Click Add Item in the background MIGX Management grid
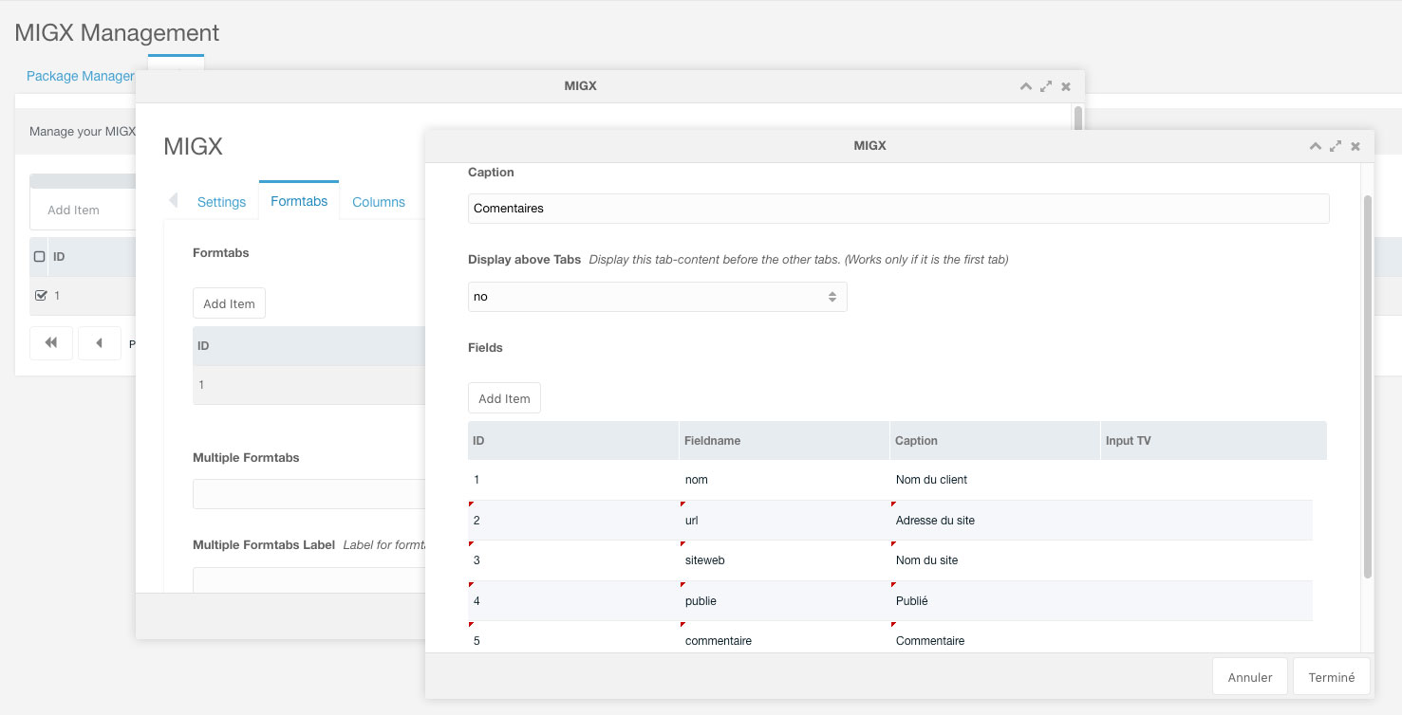 (73, 210)
